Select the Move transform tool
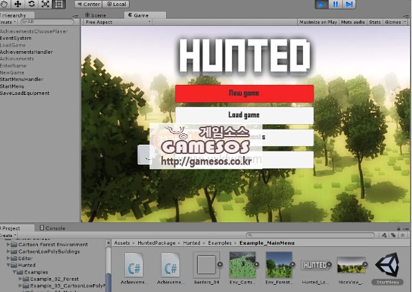This screenshot has height=292, width=412. pyautogui.click(x=18, y=4)
